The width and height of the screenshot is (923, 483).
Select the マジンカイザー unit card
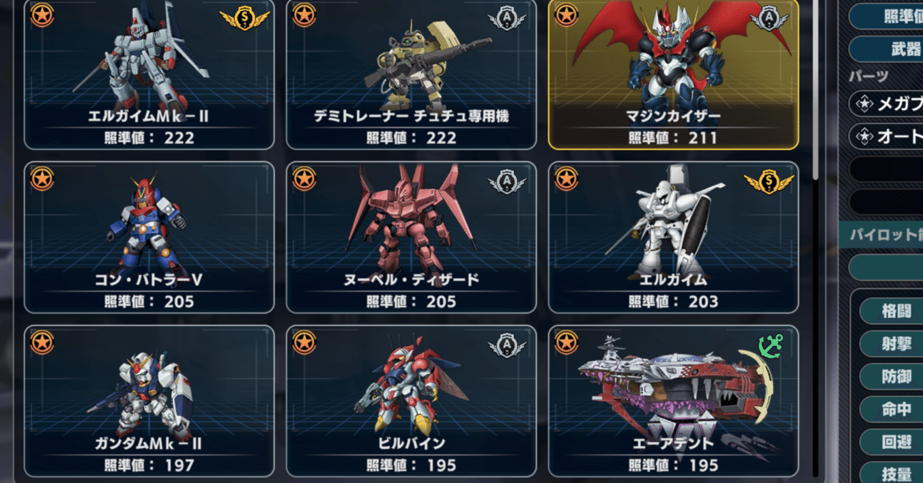pos(673,74)
